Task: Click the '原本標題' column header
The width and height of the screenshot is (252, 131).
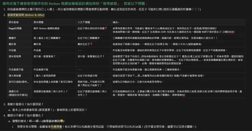Action: 54,22
